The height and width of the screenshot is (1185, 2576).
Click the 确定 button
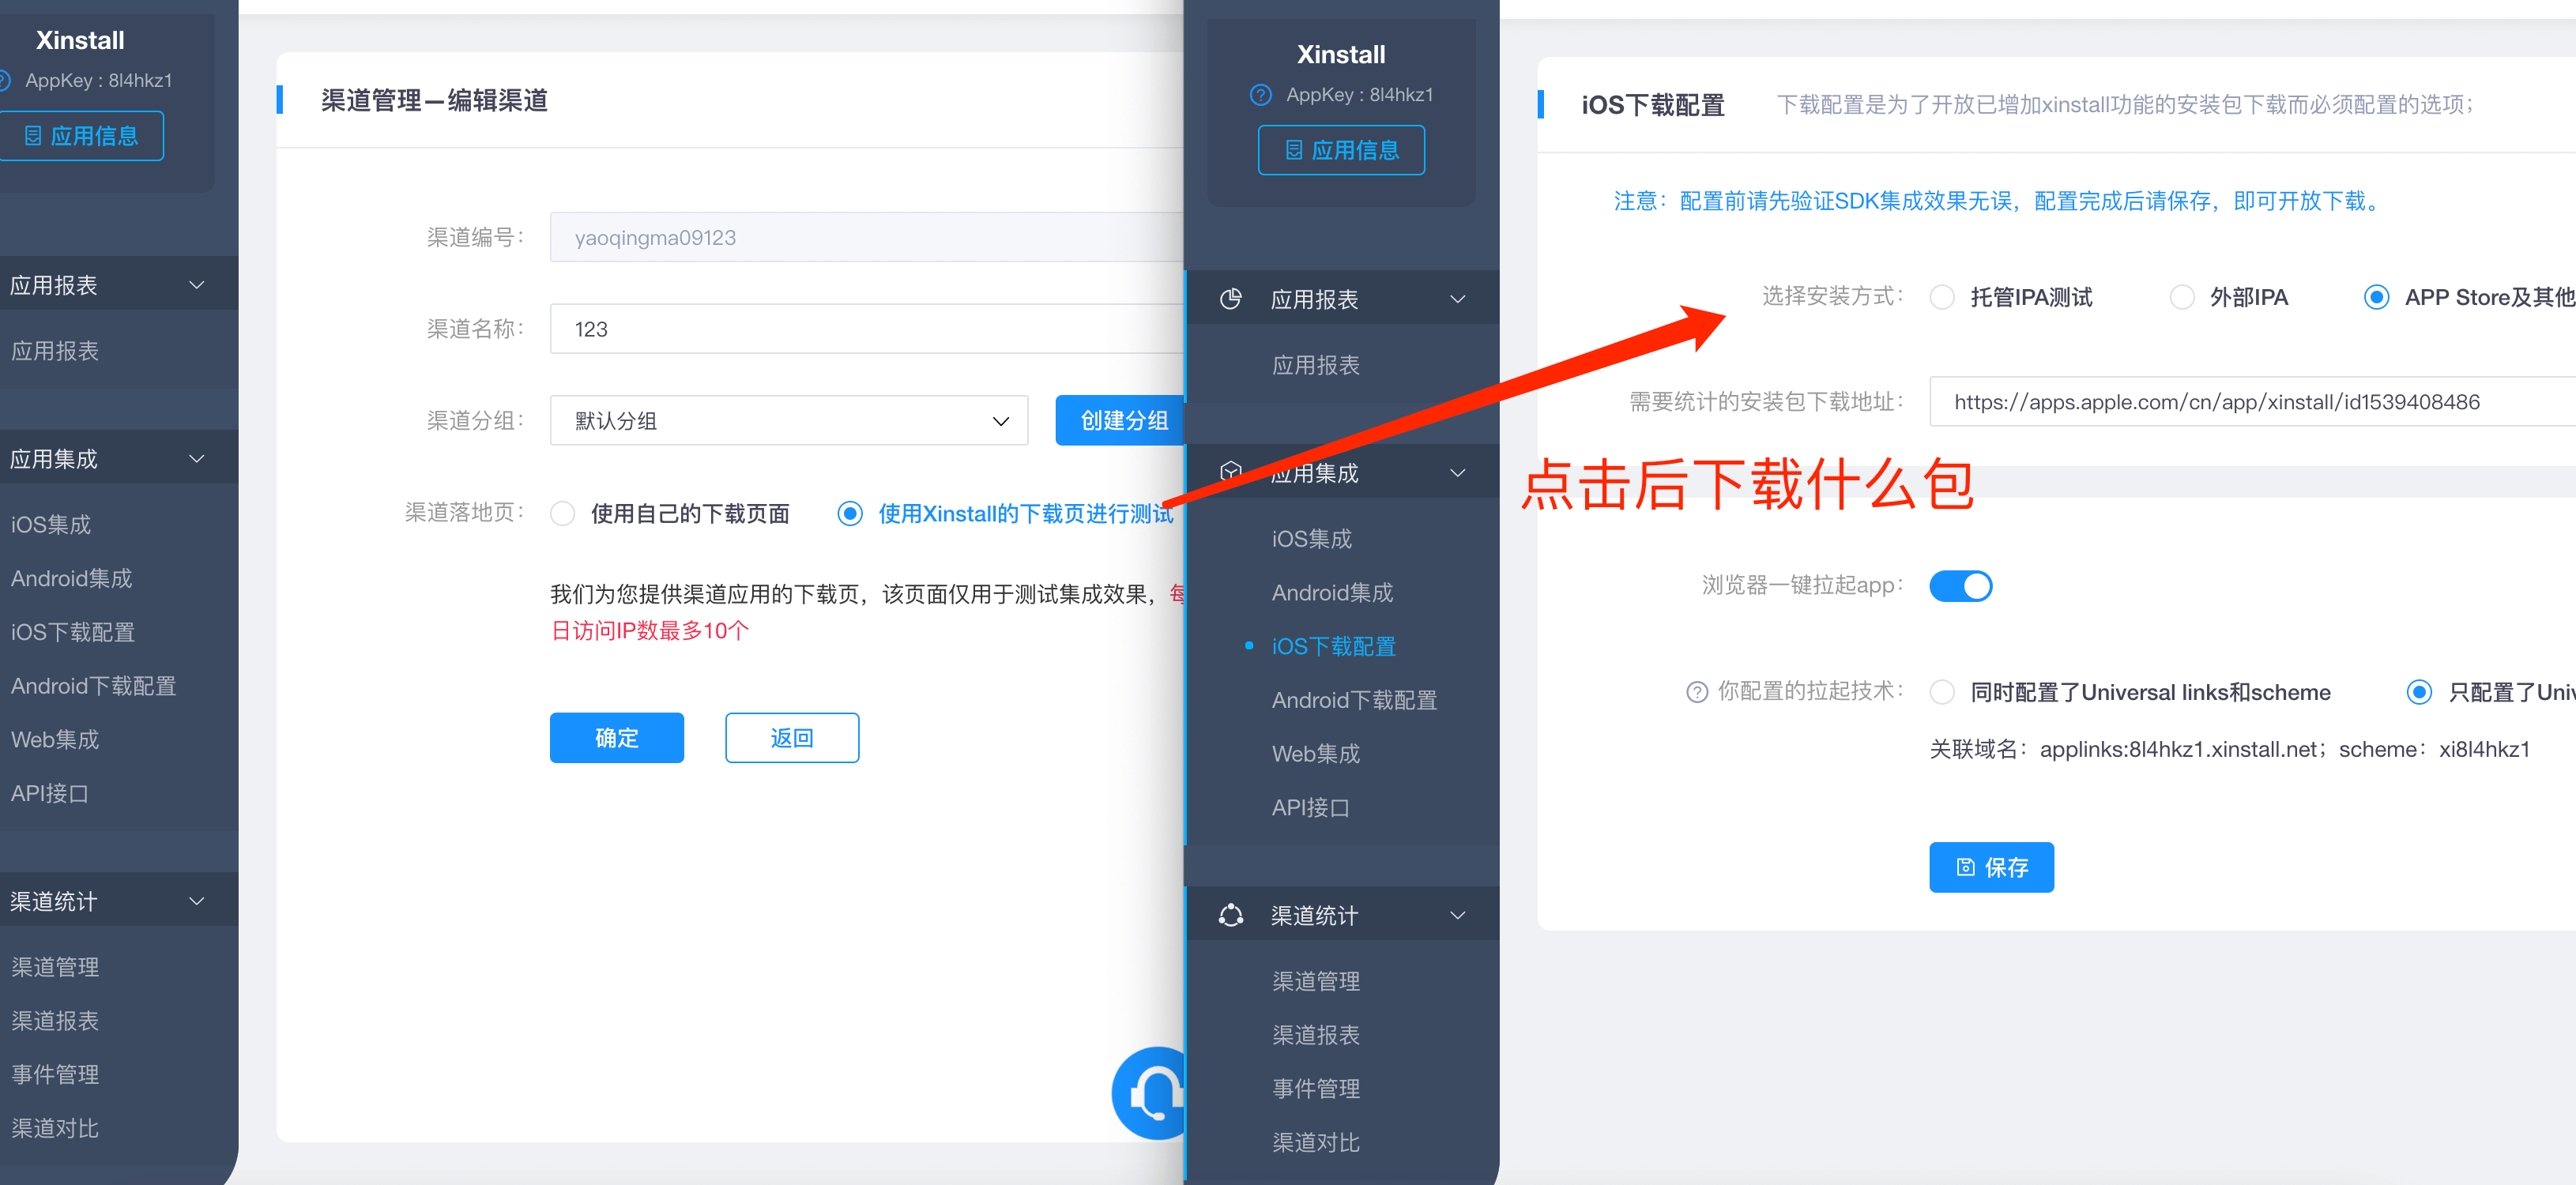pos(617,738)
